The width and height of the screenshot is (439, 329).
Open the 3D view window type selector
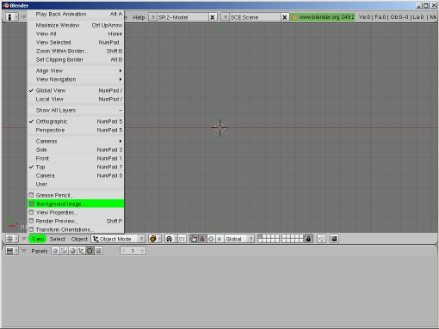(12, 239)
